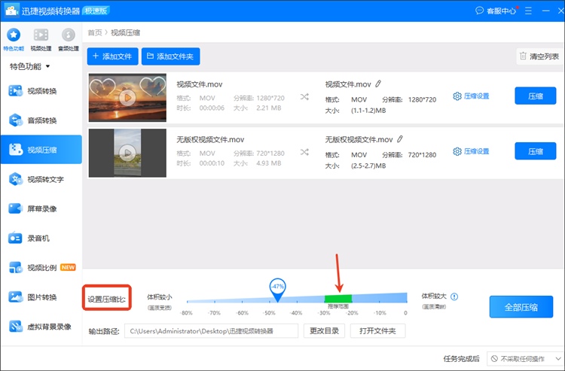Screen dimensions: 565x371
Task: Select 音频转换 in the sidebar
Action: [x=41, y=120]
